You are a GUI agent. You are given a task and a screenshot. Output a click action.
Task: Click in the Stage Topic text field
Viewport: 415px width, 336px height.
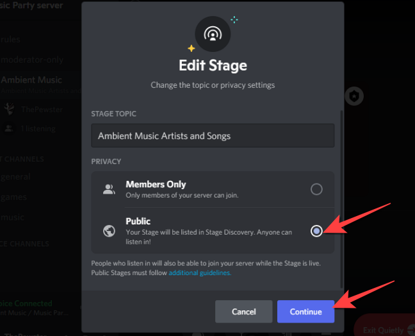[213, 136]
